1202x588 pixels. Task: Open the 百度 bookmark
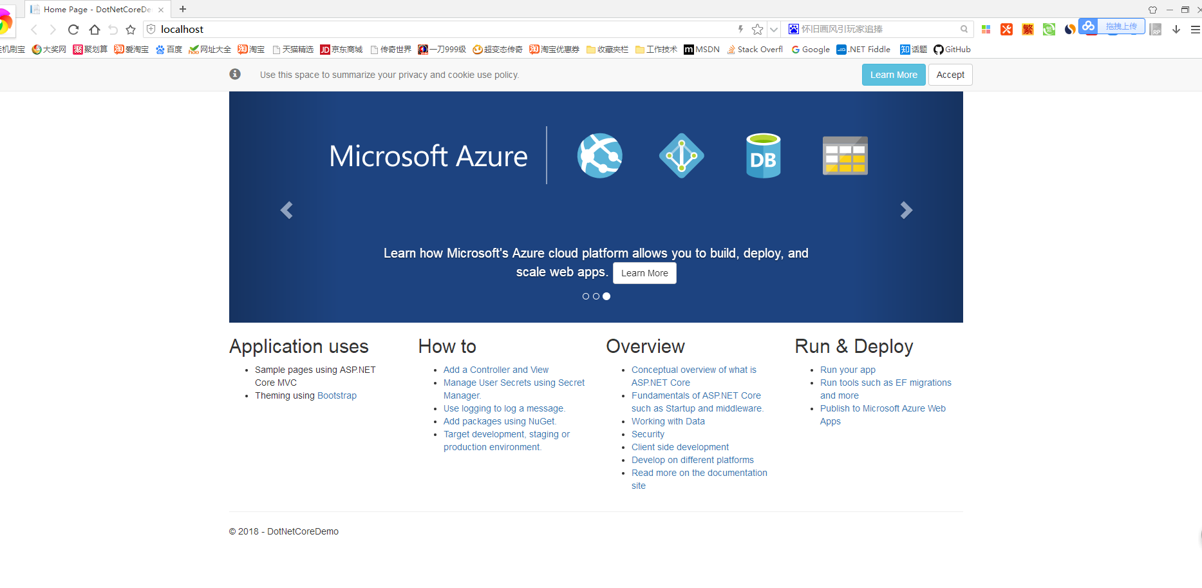[x=169, y=50]
